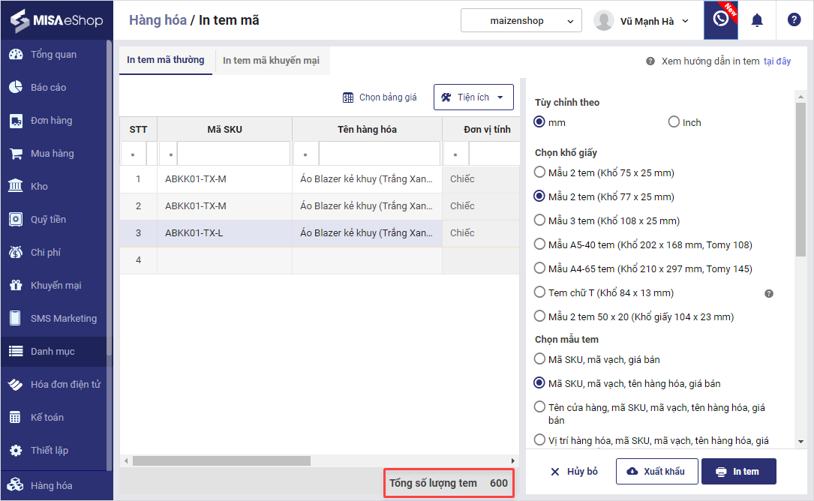Viewport: 814px width, 501px height.
Task: Focus the Mã SKU filter input
Action: (x=233, y=154)
